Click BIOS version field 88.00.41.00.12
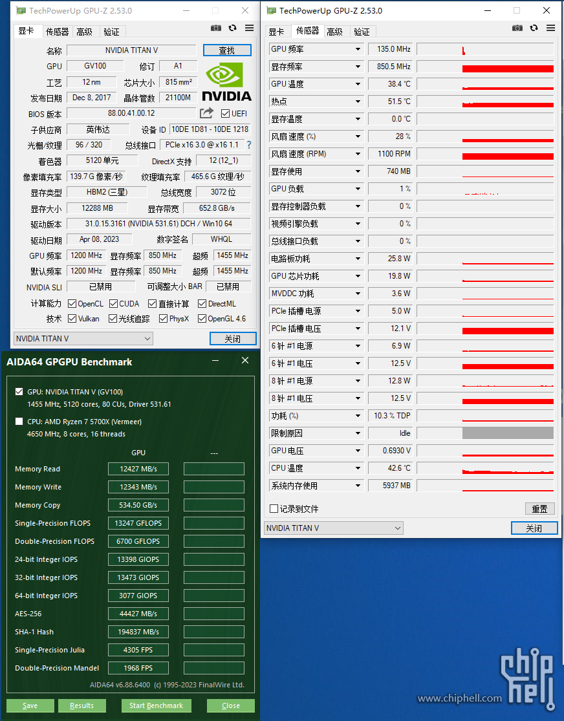Screen dimensions: 564x721 coord(131,113)
